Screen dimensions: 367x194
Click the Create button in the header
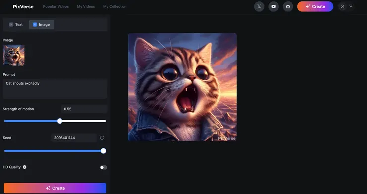coord(315,7)
